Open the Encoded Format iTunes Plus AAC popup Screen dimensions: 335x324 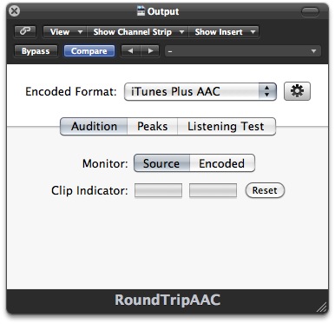tap(200, 91)
